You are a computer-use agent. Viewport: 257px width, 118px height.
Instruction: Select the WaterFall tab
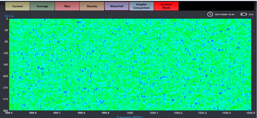point(117,6)
